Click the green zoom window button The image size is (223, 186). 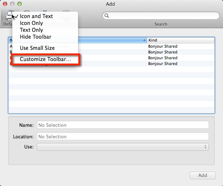tap(20, 4)
